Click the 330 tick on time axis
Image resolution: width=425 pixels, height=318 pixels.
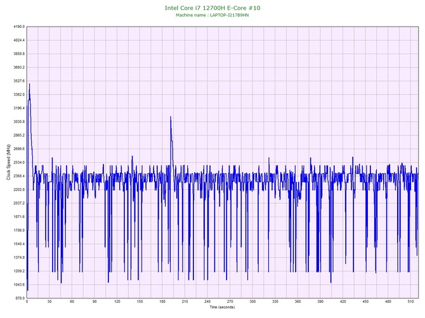pyautogui.click(x=275, y=302)
